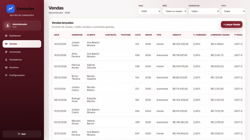Viewport: 250px width, 140px height.
Task: Open the Configurações menu item
Action: pyautogui.click(x=22, y=75)
